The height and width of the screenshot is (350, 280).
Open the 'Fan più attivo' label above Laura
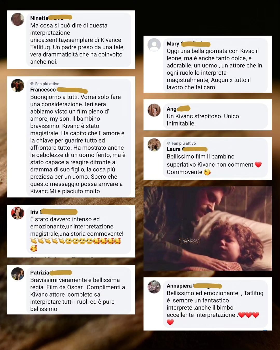pos(184,143)
